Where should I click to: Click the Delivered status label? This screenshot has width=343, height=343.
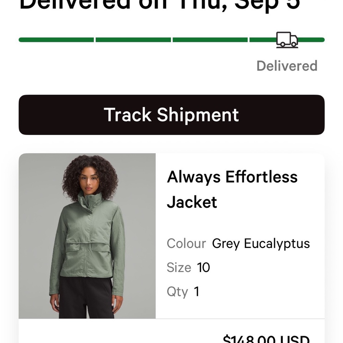pos(287,66)
